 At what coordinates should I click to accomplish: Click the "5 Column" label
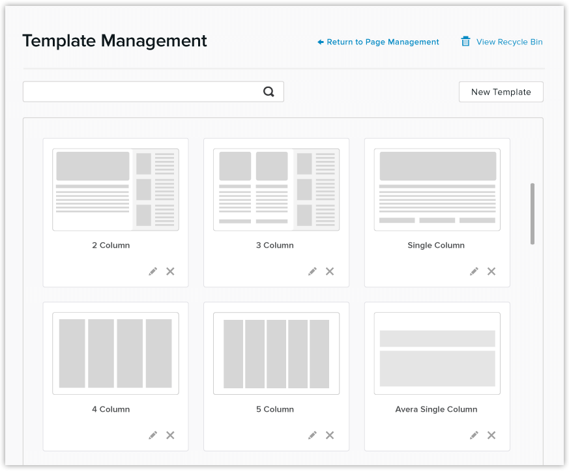tap(274, 409)
